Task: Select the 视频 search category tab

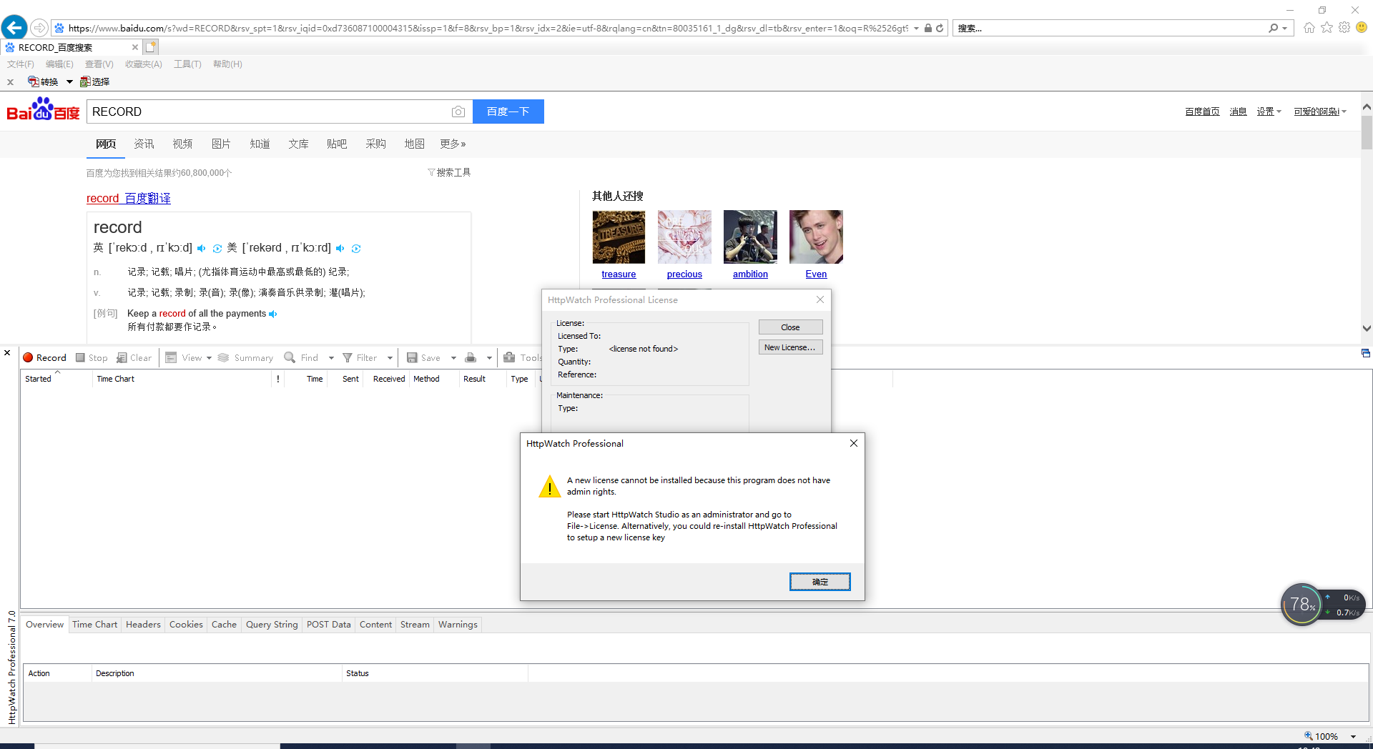Action: [x=182, y=144]
